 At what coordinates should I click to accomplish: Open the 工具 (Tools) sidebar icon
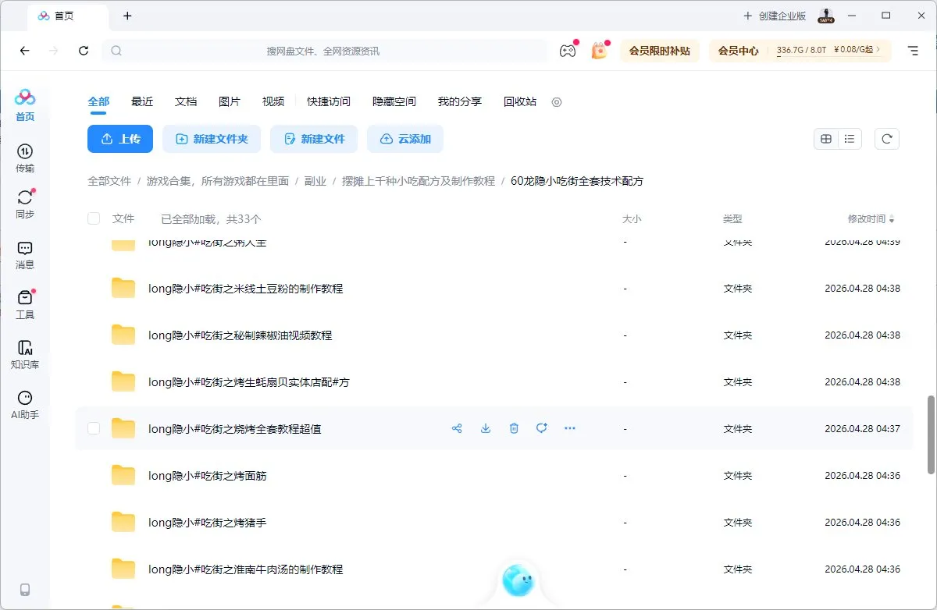(24, 303)
